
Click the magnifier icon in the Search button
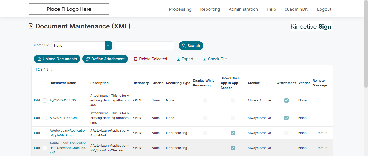[x=184, y=46]
